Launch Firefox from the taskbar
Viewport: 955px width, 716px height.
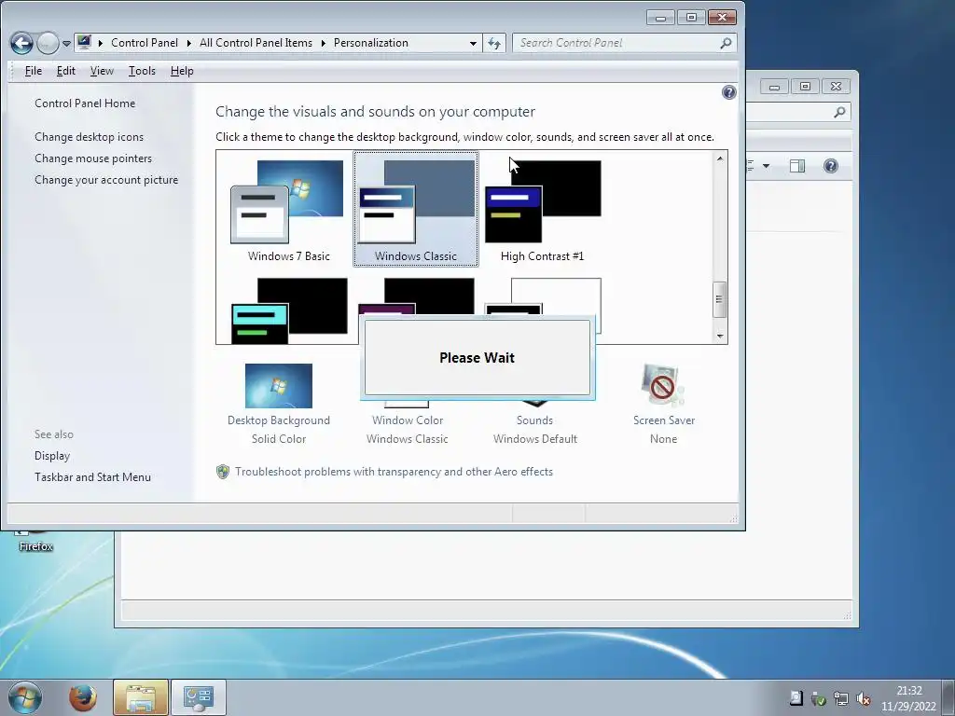82,697
